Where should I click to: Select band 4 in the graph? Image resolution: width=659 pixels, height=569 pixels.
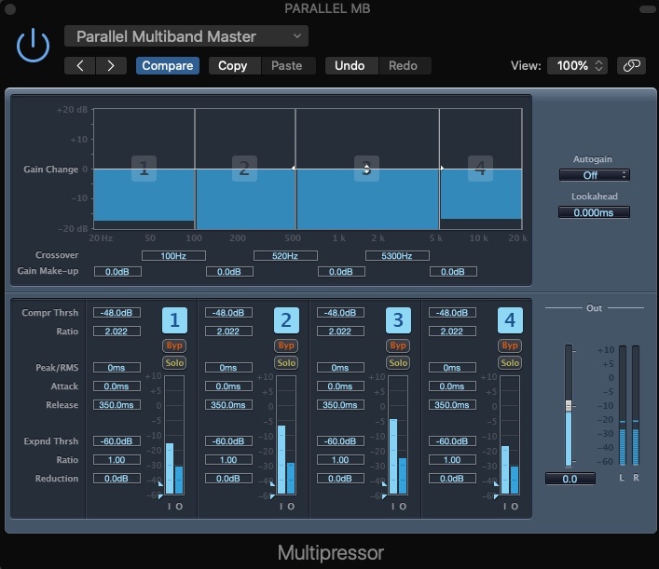(480, 169)
